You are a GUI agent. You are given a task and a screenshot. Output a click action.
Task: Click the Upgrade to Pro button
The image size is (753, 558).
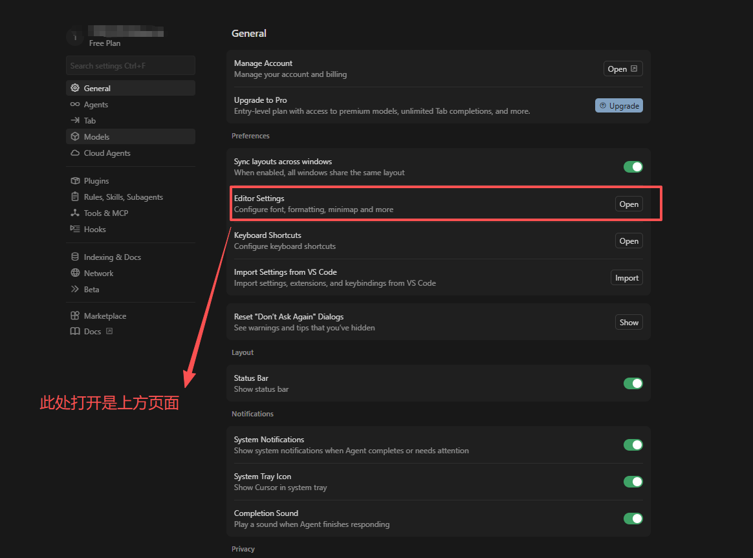point(619,105)
